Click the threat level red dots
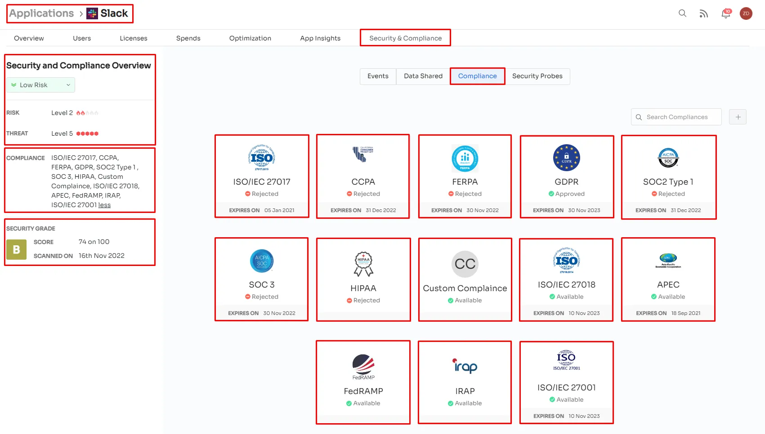The image size is (765, 434). click(87, 133)
